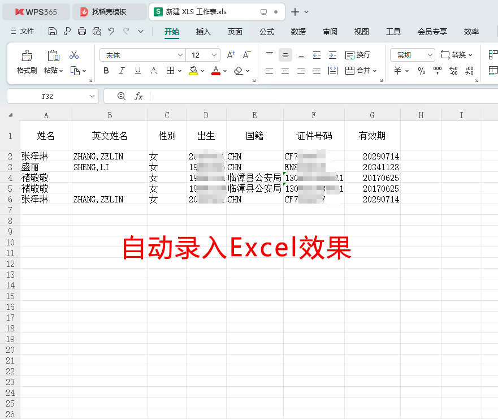Viewport: 498px width, 419px height.
Task: Click the Cut scissors icon
Action: [x=73, y=54]
